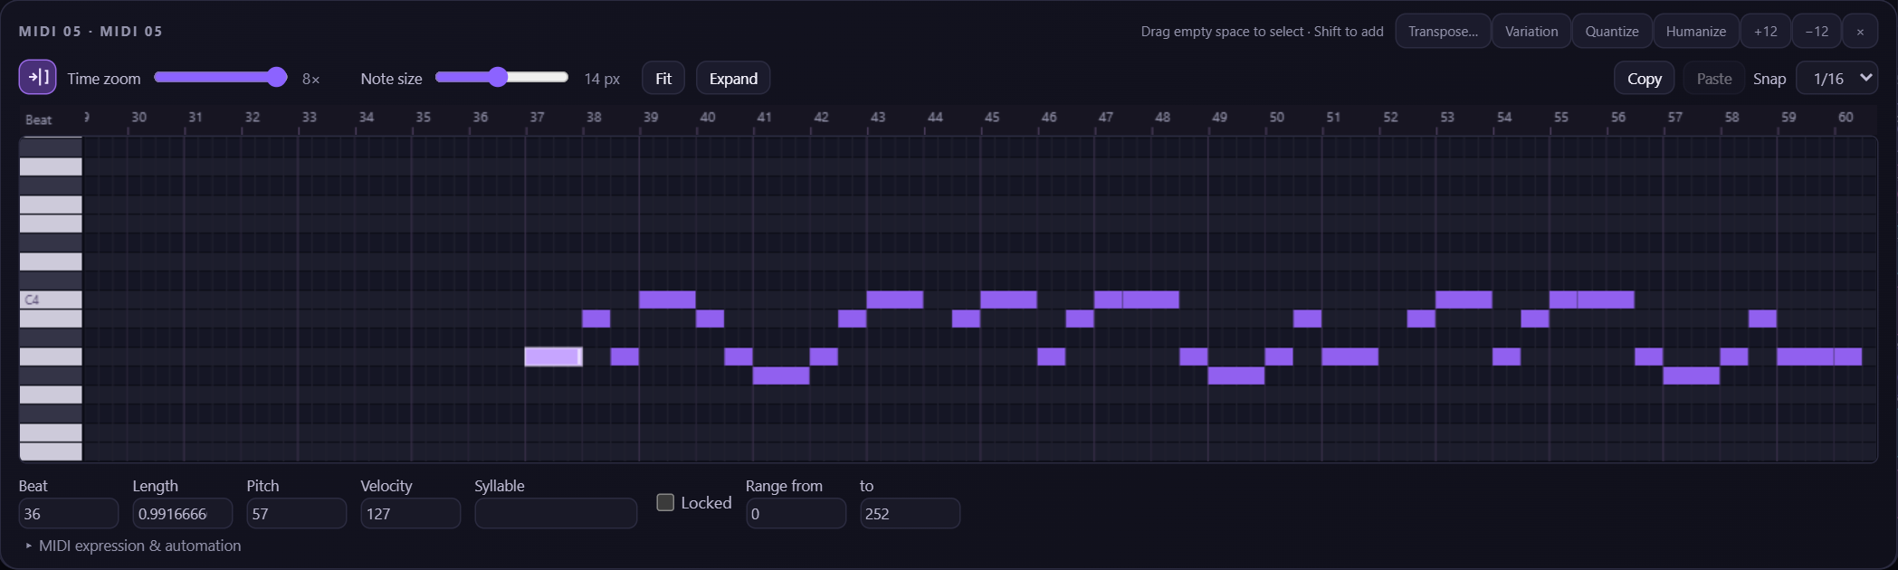Viewport: 1898px width, 570px height.
Task: Apply Humanize to the notes
Action: pos(1696,31)
